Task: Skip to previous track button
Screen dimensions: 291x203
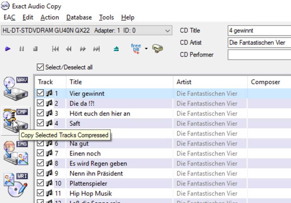Action: pos(55,49)
